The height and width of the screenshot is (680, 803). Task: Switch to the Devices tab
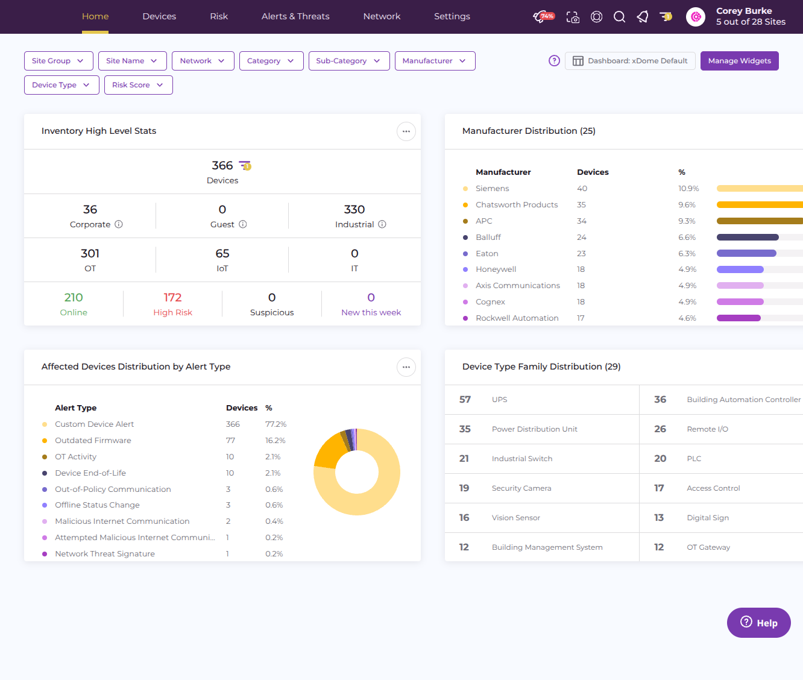coord(159,16)
